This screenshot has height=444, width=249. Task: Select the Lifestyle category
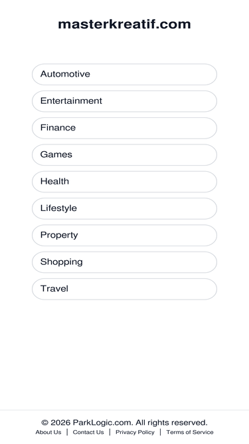pyautogui.click(x=124, y=208)
